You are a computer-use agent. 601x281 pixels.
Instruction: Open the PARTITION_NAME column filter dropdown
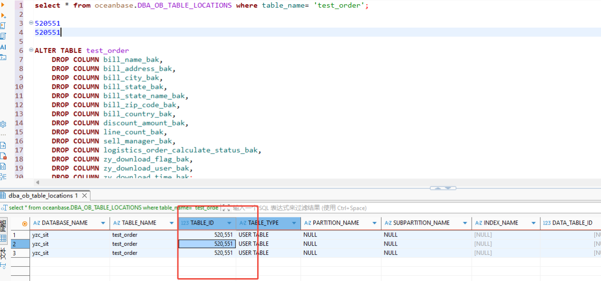click(x=374, y=223)
